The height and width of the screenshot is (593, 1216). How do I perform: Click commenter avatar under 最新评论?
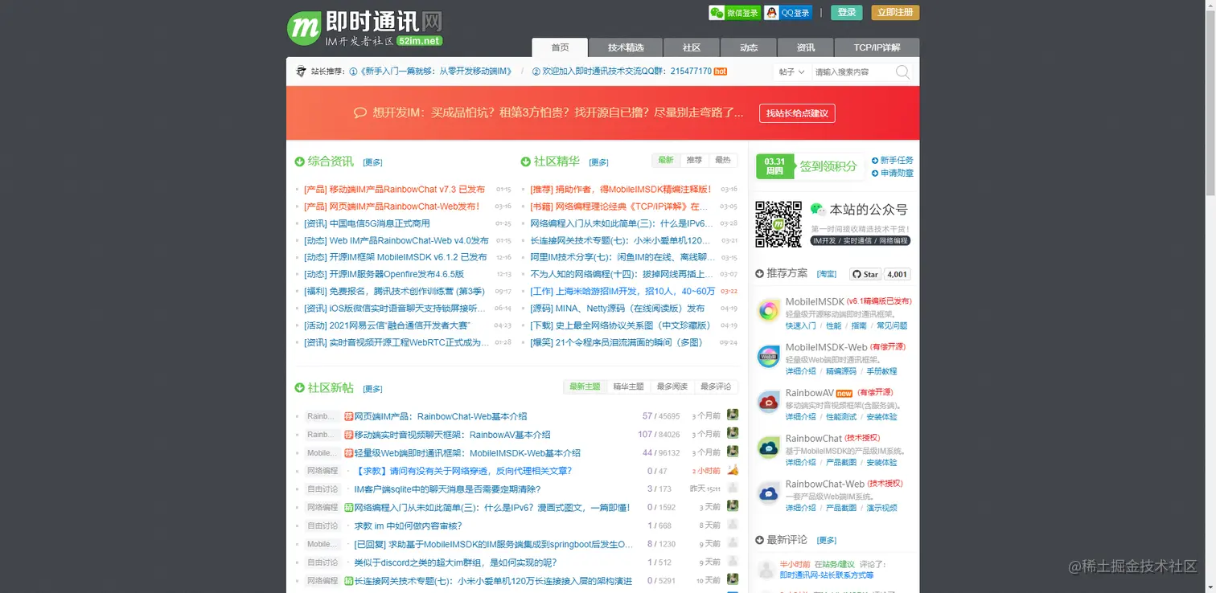(766, 570)
